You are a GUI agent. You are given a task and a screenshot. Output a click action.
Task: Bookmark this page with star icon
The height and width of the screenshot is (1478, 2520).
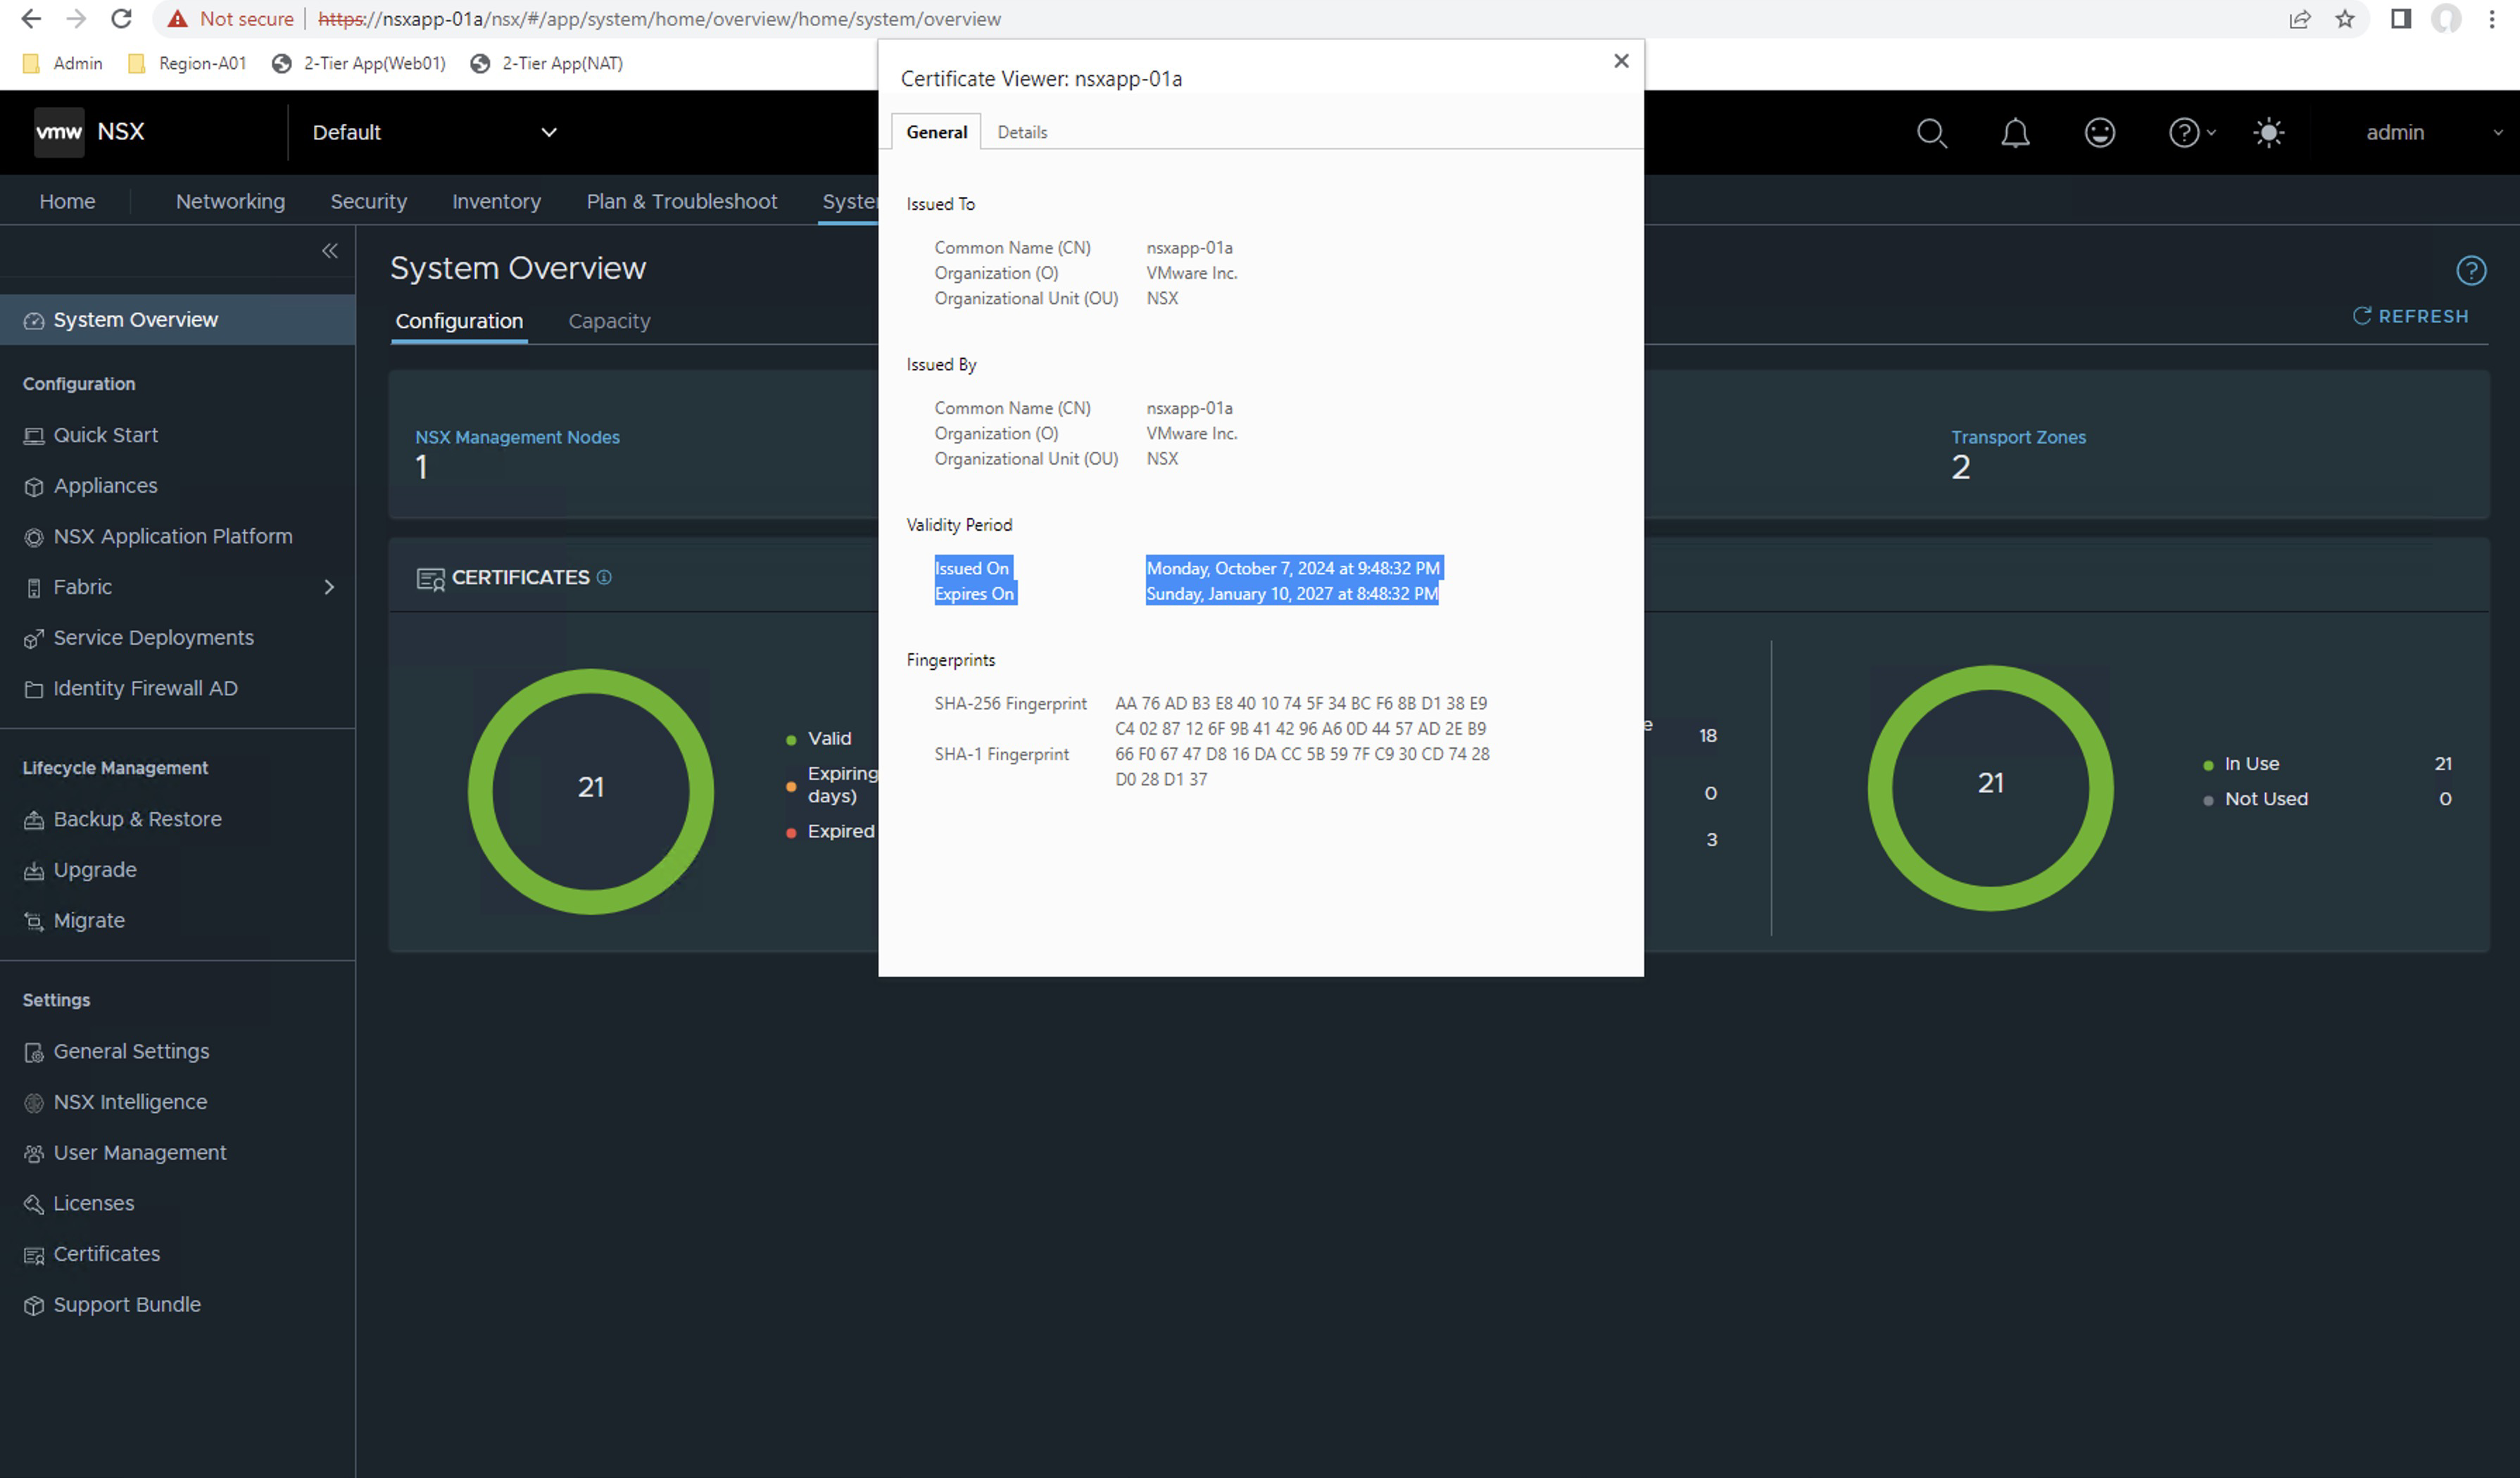coord(2344,19)
